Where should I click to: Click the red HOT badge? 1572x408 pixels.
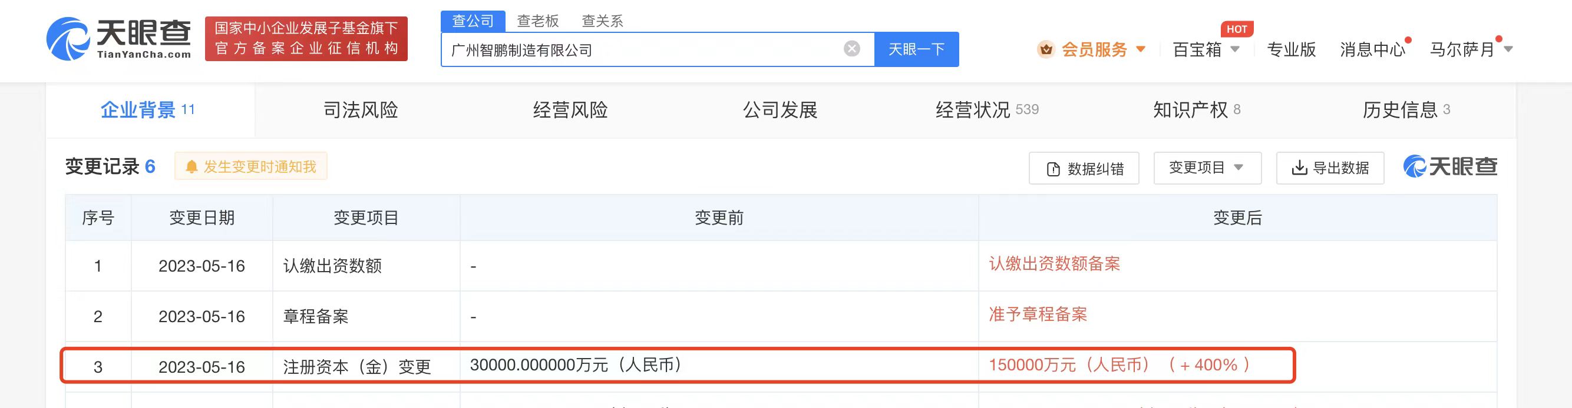pos(1236,29)
